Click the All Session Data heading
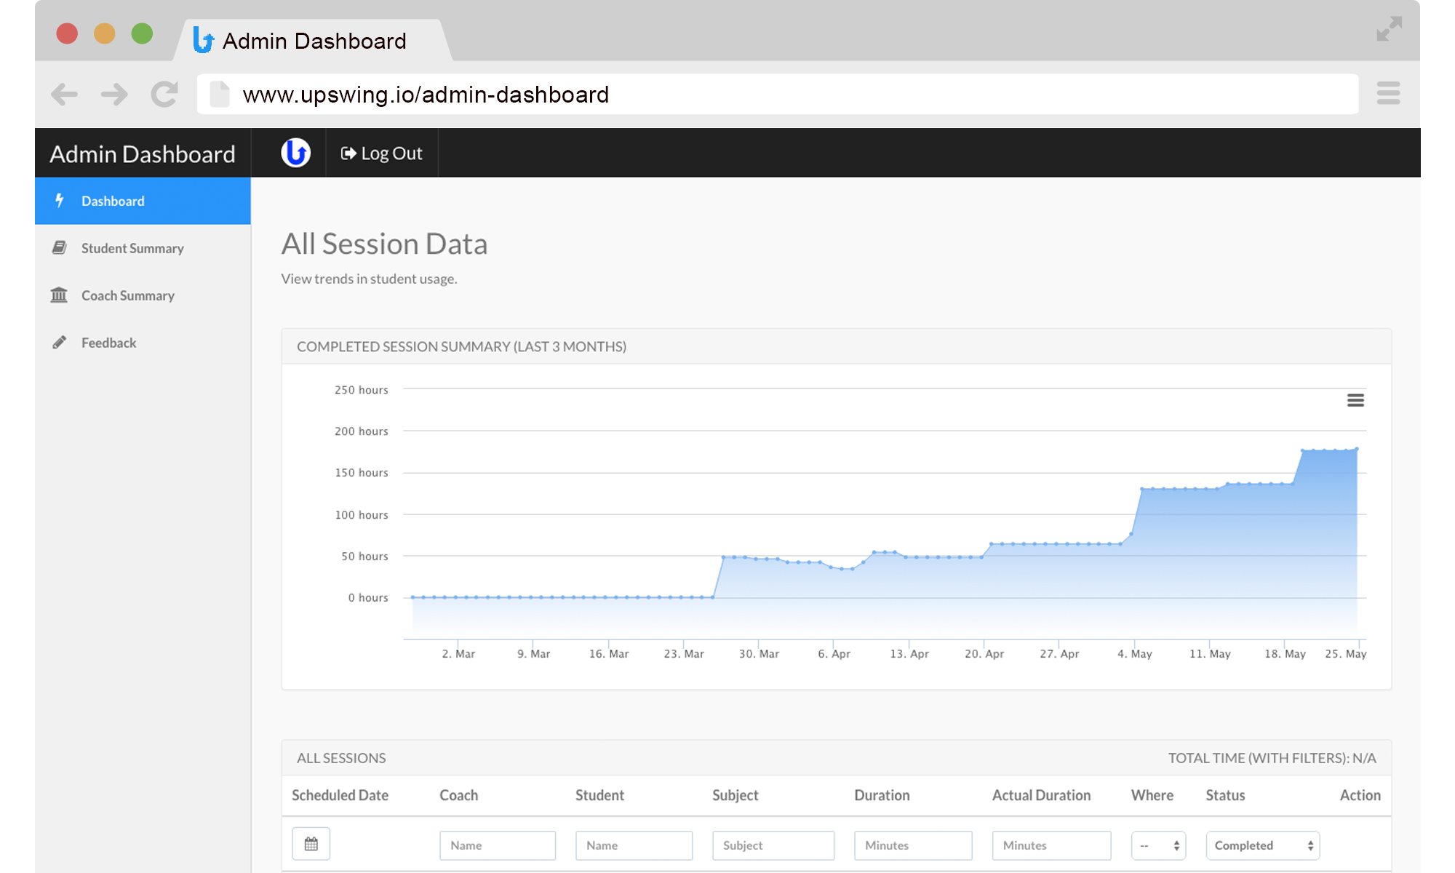Screen dimensions: 1455x873 coord(384,244)
